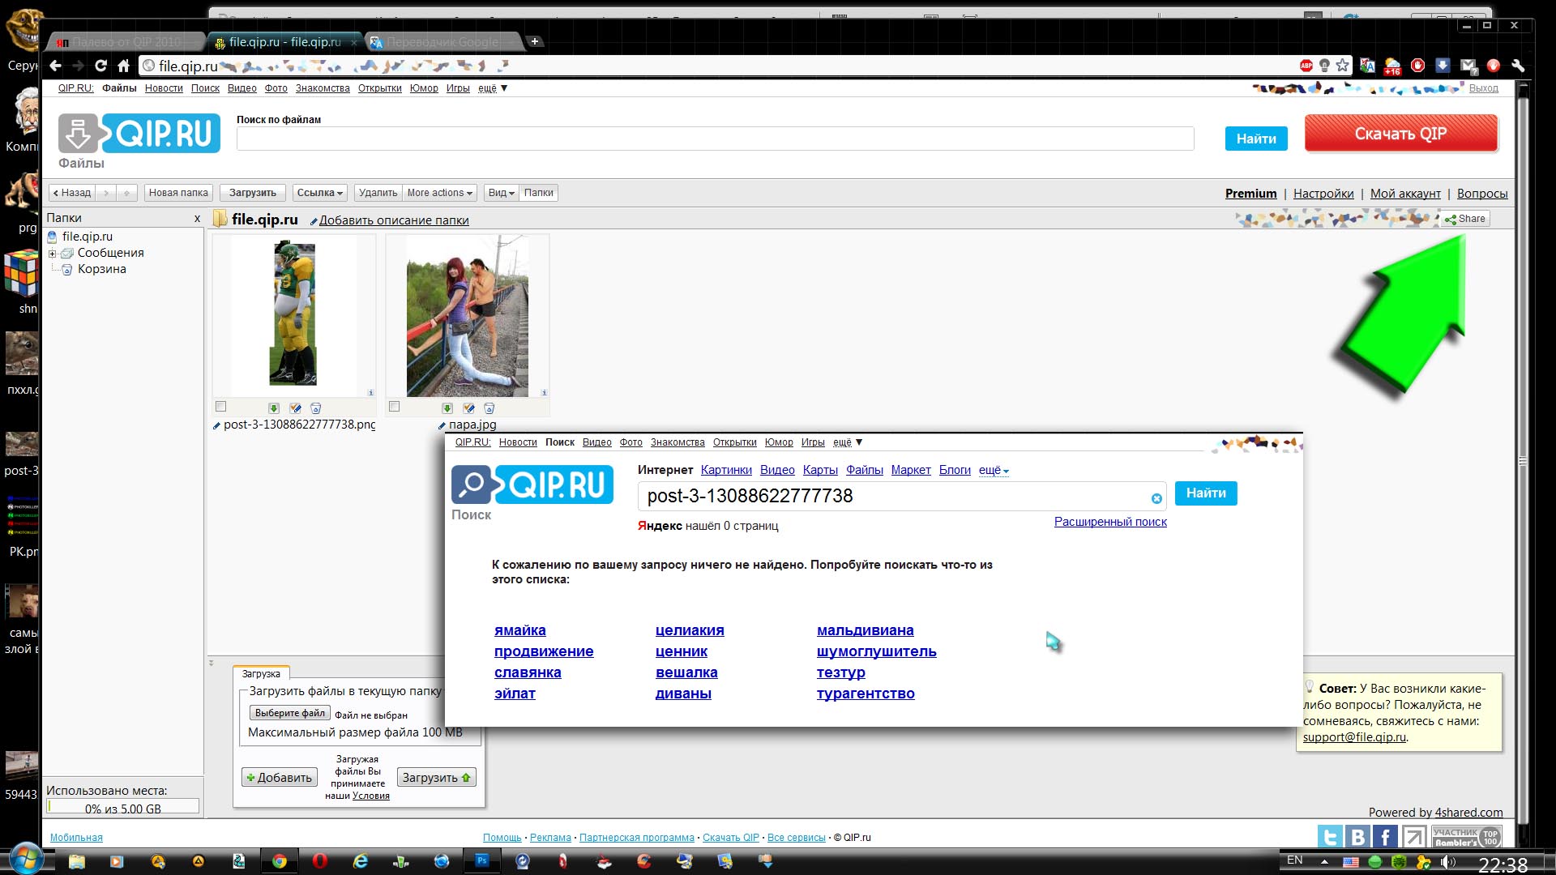
Task: Open the browser home page icon
Action: pyautogui.click(x=123, y=66)
